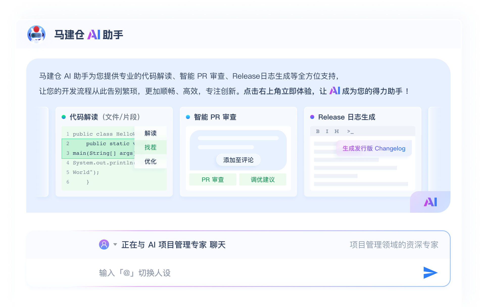Screen dimensions: 487x307
Task: Click 生成发行版 Changelog button
Action: [x=374, y=148]
